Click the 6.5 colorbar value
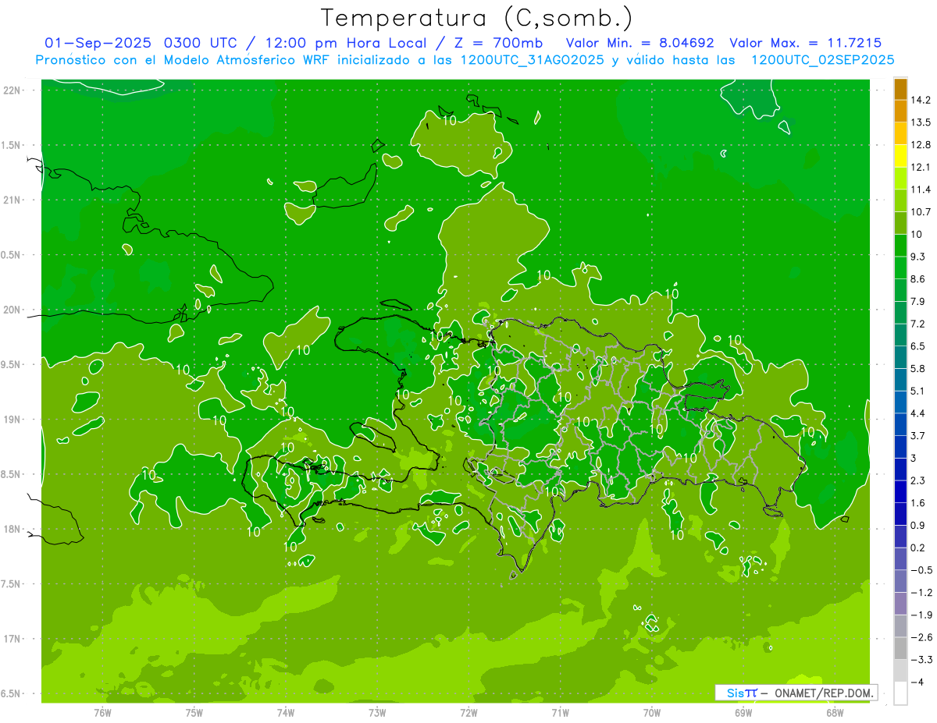 pyautogui.click(x=918, y=346)
